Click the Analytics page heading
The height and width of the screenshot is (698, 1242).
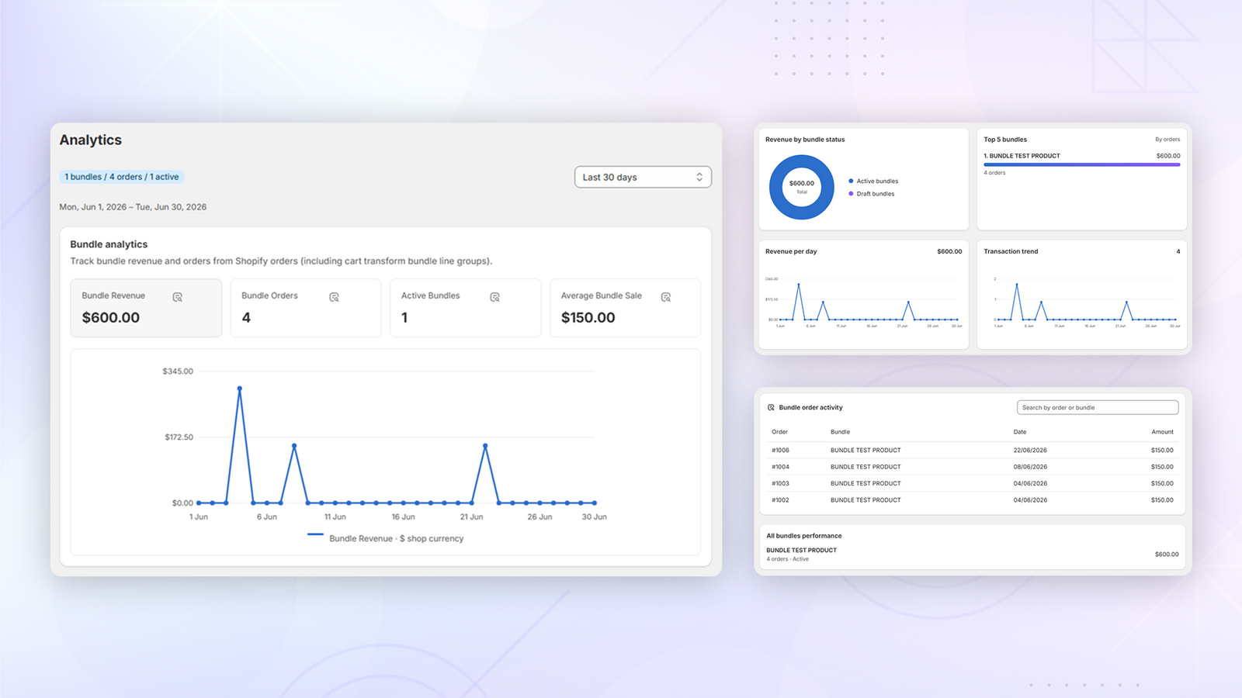91,140
